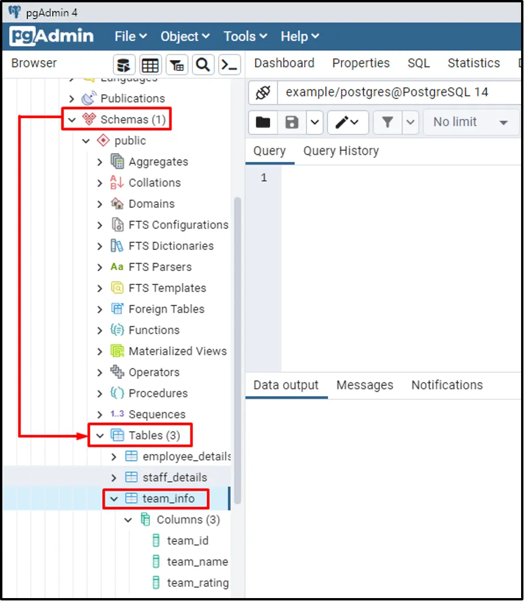
Task: Open the Query History tab
Action: pyautogui.click(x=341, y=151)
